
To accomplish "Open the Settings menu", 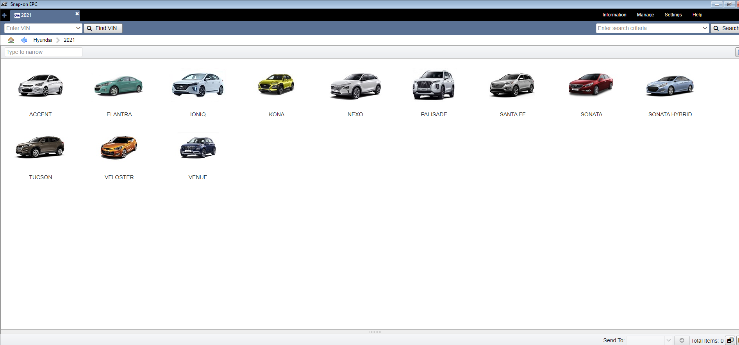I will [673, 15].
